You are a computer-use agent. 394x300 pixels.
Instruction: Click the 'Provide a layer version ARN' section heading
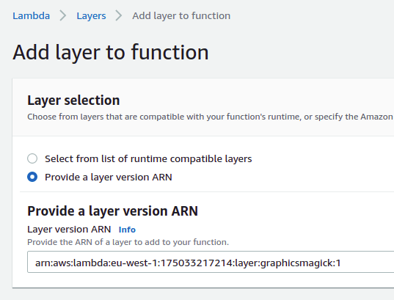click(x=112, y=211)
